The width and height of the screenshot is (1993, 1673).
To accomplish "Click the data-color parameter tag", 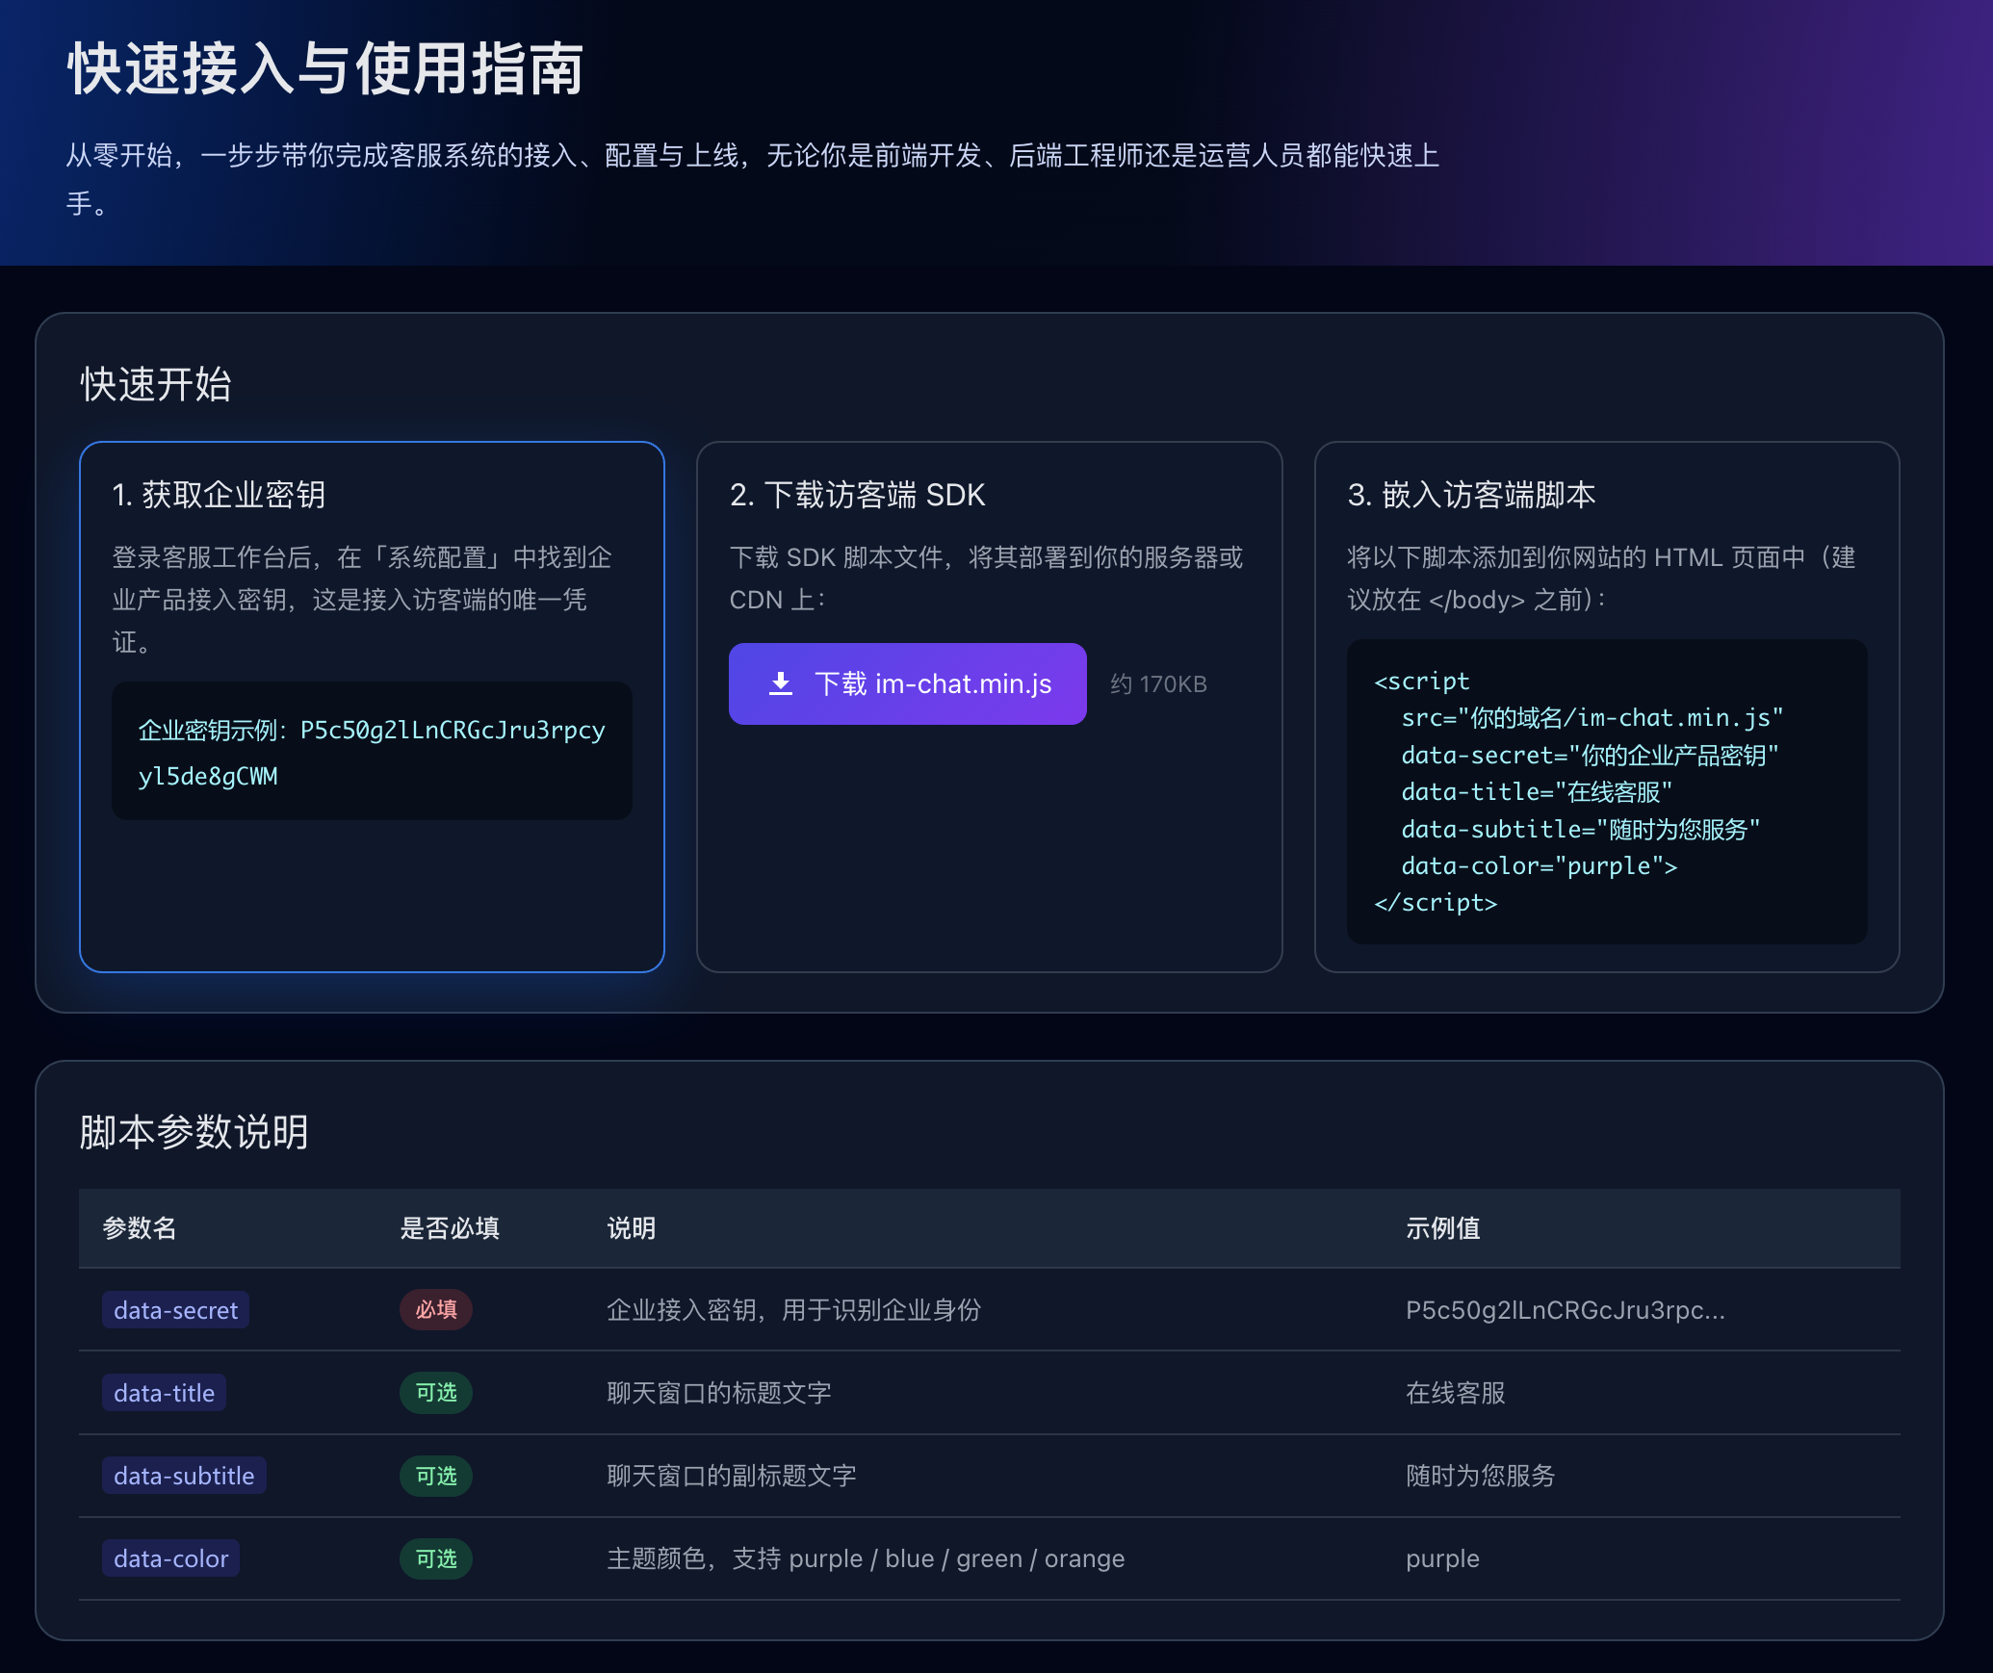I will pos(170,1558).
